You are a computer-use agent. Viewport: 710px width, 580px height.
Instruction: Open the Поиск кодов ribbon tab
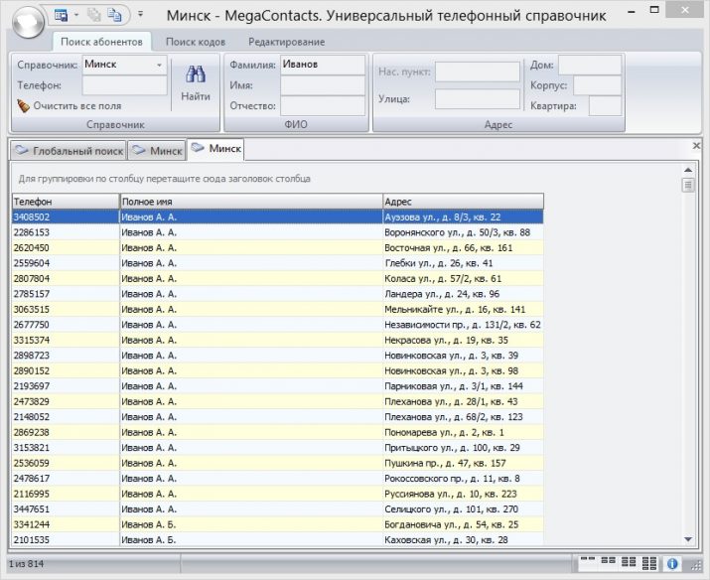(x=196, y=42)
